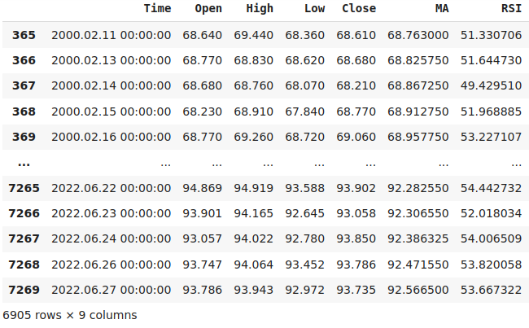Click the timestamp 2022.06.26 00:00:00
The width and height of the screenshot is (529, 328).
[111, 265]
